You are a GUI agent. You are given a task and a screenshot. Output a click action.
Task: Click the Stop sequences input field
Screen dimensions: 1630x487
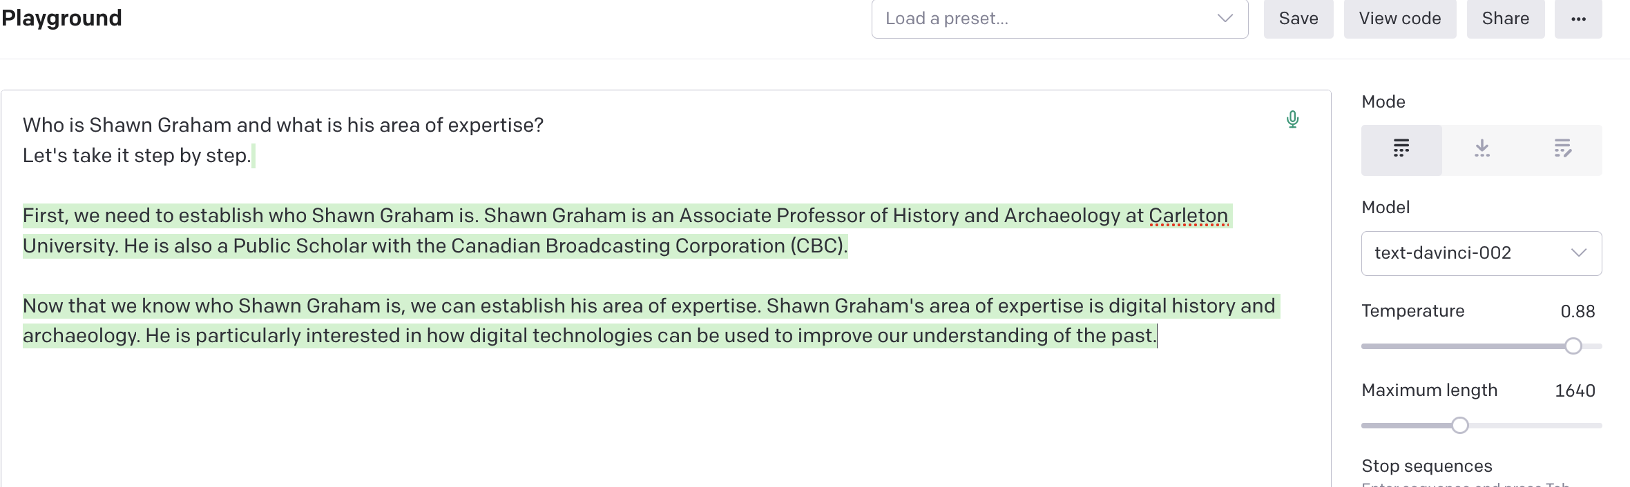[1482, 484]
